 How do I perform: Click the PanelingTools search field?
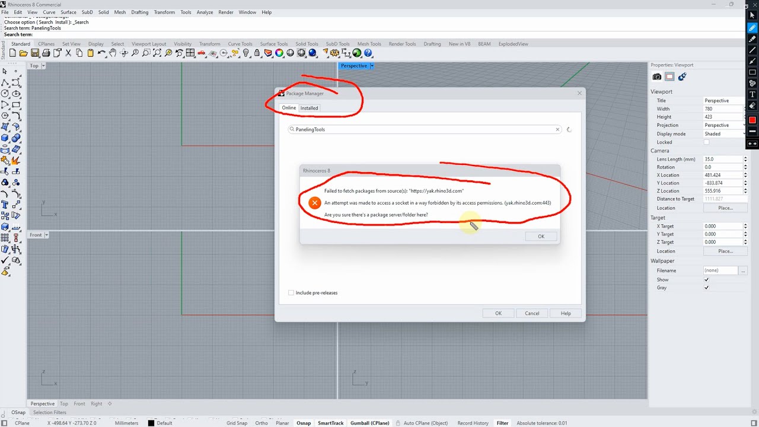pyautogui.click(x=425, y=129)
